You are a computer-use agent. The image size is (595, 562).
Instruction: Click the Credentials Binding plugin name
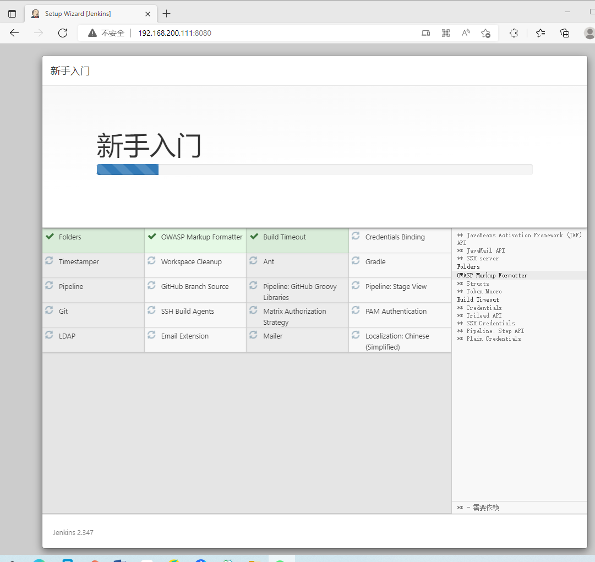(395, 237)
